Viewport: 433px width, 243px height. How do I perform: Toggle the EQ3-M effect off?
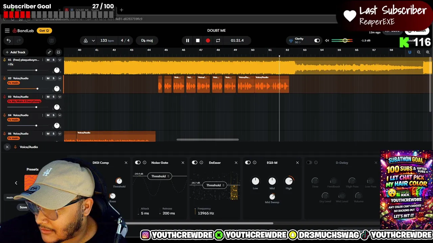coord(248,163)
